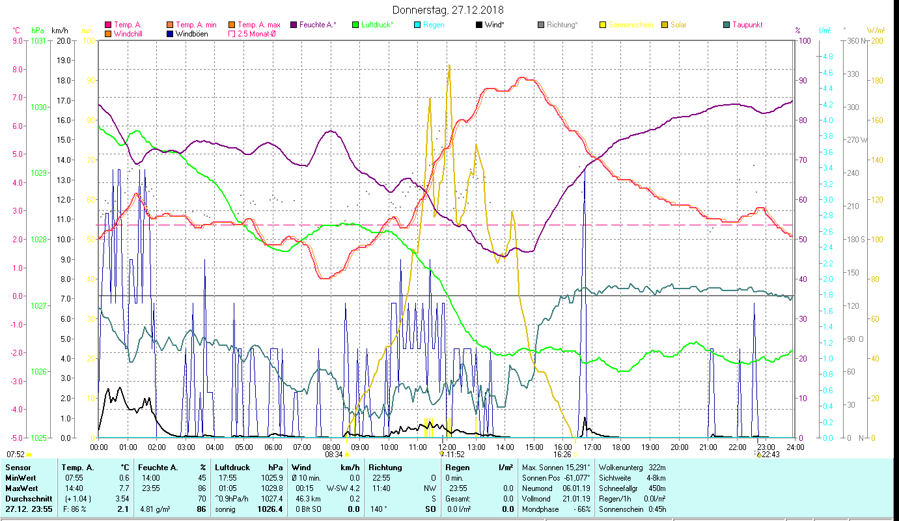Image resolution: width=899 pixels, height=521 pixels.
Task: Click the 'W-SW 4.2' wind value
Action: (x=343, y=488)
